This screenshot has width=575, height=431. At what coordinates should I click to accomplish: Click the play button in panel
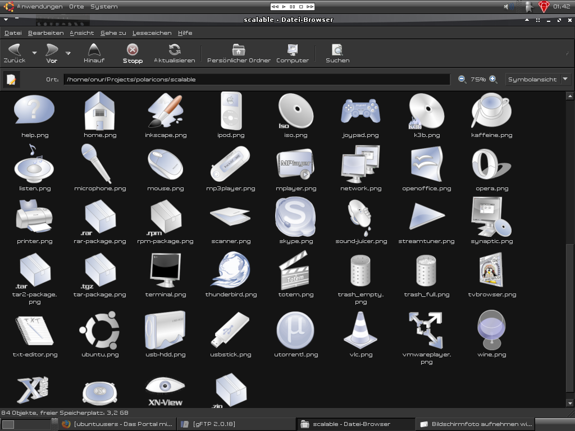pos(284,7)
